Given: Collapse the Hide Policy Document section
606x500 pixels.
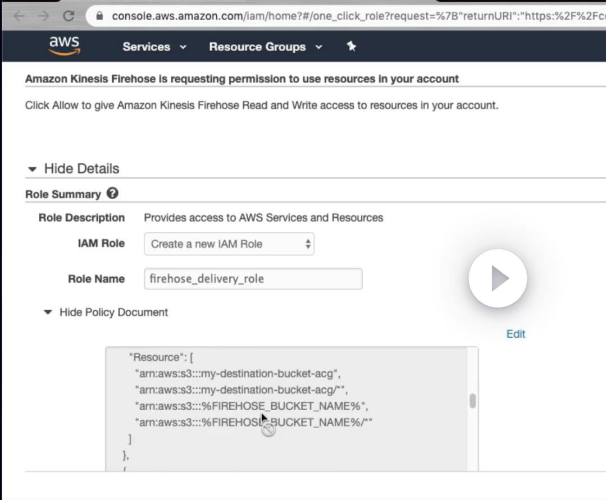Looking at the screenshot, I should point(106,312).
